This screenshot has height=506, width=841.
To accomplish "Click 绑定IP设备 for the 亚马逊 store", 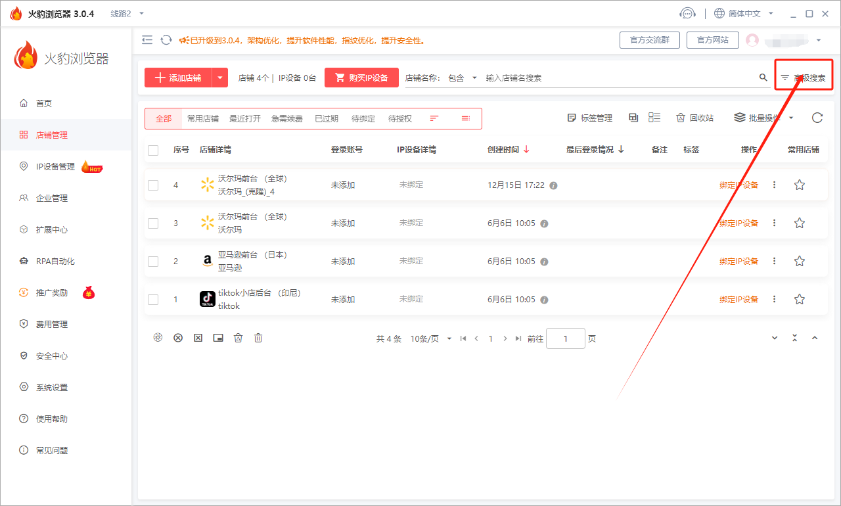I will (x=739, y=262).
